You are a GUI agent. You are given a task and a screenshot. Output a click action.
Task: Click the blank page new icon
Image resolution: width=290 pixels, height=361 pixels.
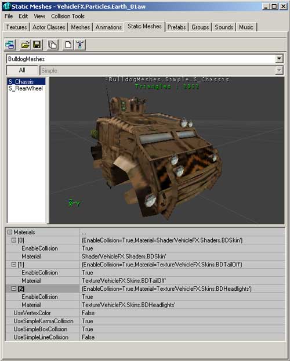pos(68,45)
